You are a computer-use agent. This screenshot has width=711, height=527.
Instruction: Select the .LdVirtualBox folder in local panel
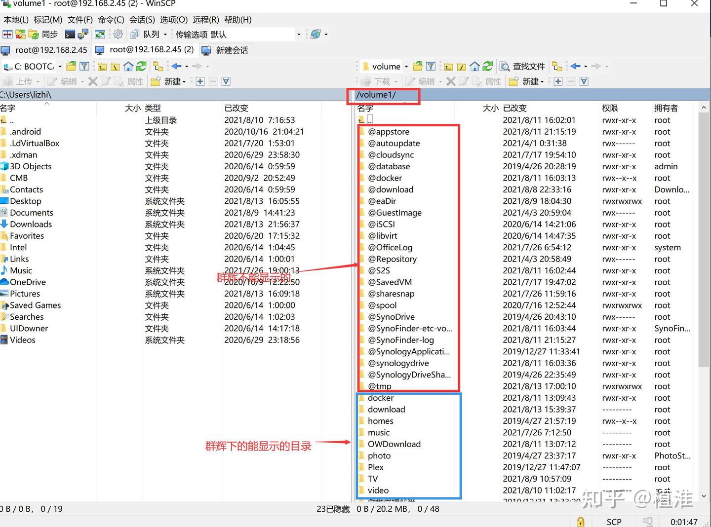point(35,144)
